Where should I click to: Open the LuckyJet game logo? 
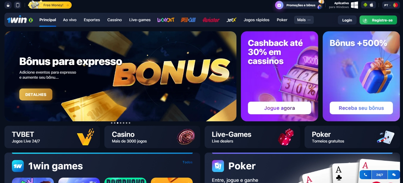click(166, 20)
